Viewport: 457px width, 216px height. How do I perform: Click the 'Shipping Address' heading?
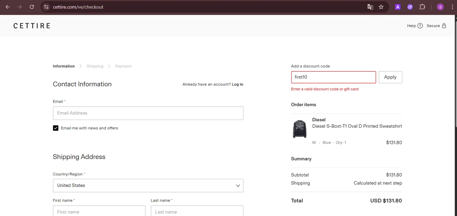pos(79,157)
